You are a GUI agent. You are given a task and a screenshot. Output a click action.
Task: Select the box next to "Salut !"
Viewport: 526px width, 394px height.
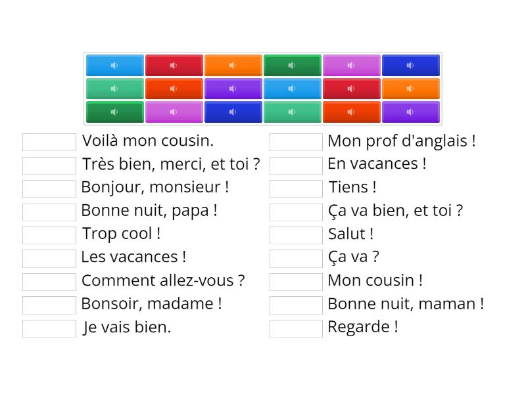(x=296, y=235)
